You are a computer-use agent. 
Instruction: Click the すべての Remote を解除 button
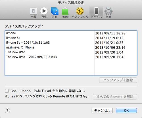click(115, 97)
